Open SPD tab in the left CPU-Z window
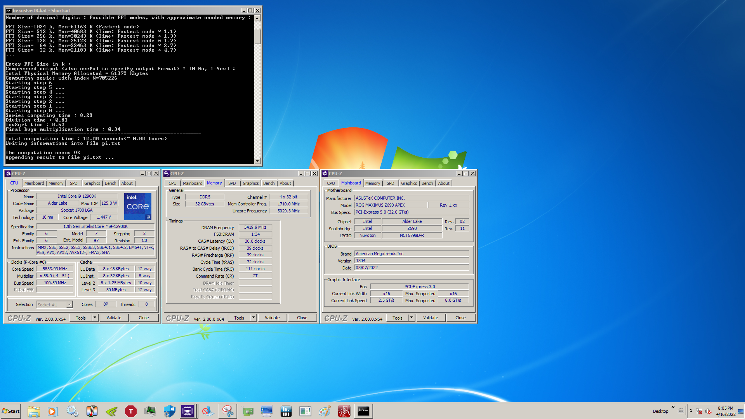Screen dimensions: 745x419 coord(74,183)
